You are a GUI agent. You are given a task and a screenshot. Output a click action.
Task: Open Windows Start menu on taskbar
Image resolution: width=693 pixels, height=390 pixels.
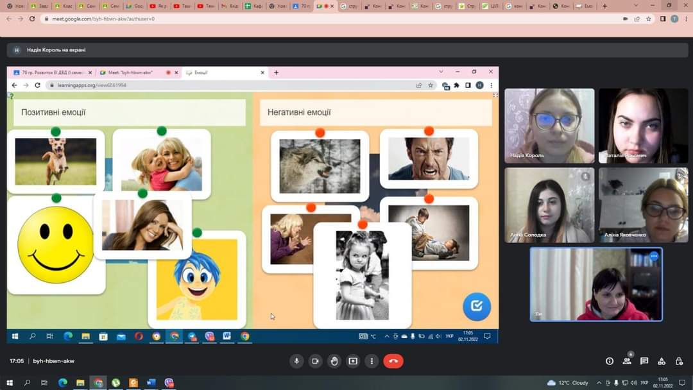click(x=9, y=383)
